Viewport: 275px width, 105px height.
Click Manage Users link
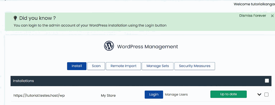176,94
